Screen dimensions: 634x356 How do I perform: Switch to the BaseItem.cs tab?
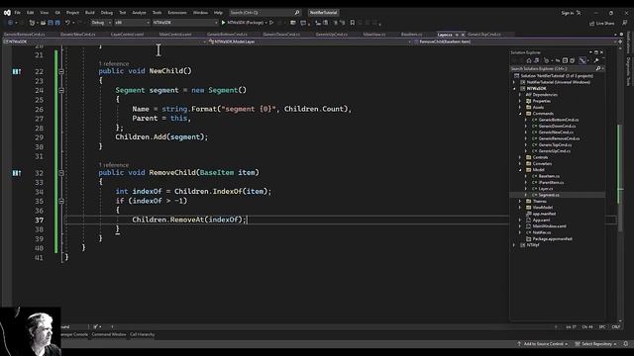tap(411, 35)
